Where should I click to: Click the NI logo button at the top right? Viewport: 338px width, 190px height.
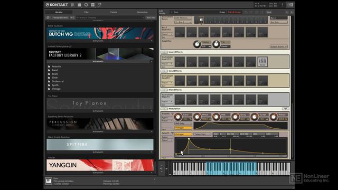[290, 5]
